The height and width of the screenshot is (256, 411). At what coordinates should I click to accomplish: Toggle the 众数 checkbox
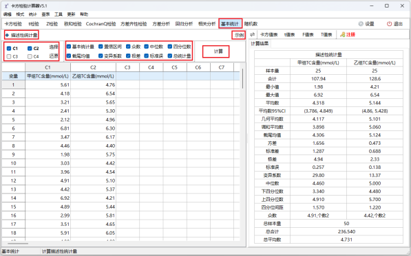(128, 47)
